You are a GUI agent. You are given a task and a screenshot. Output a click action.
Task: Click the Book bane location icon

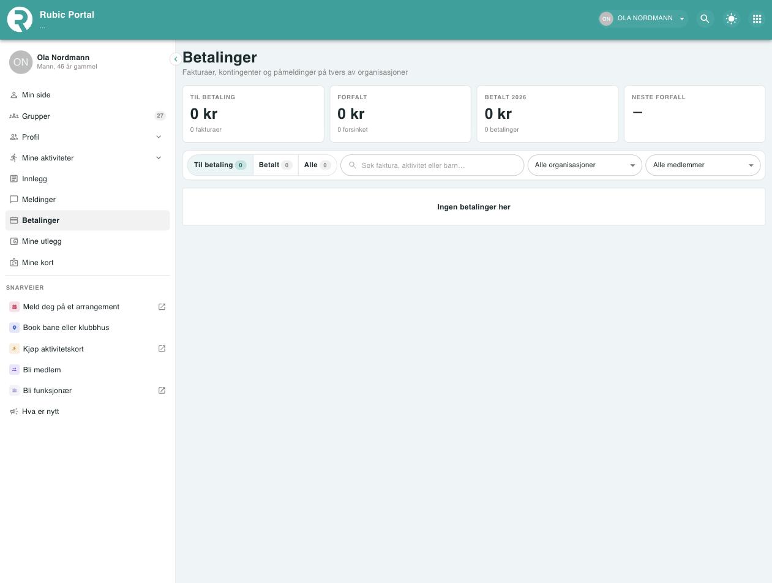click(15, 328)
